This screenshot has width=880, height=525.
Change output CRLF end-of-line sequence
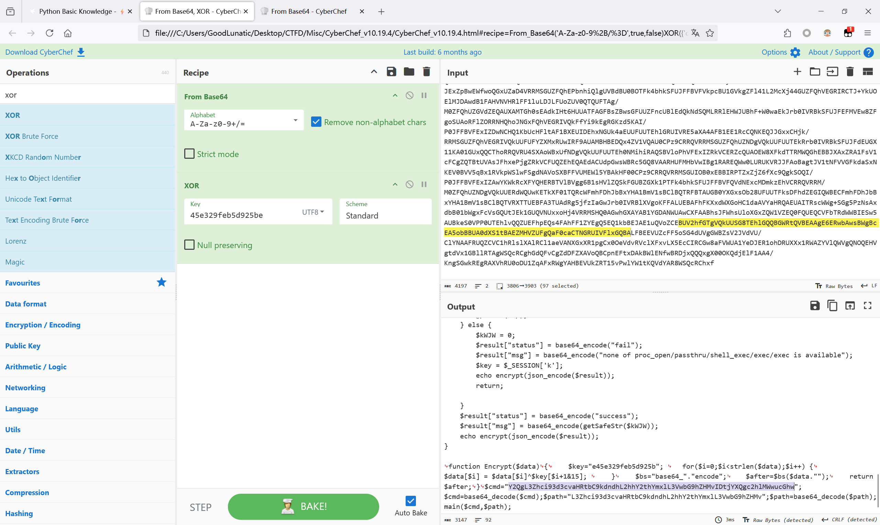coord(849,520)
